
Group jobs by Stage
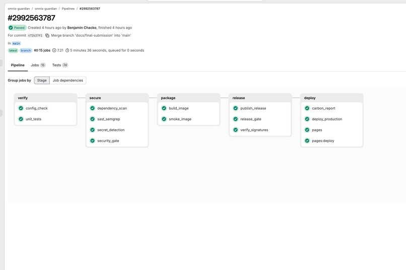click(42, 80)
